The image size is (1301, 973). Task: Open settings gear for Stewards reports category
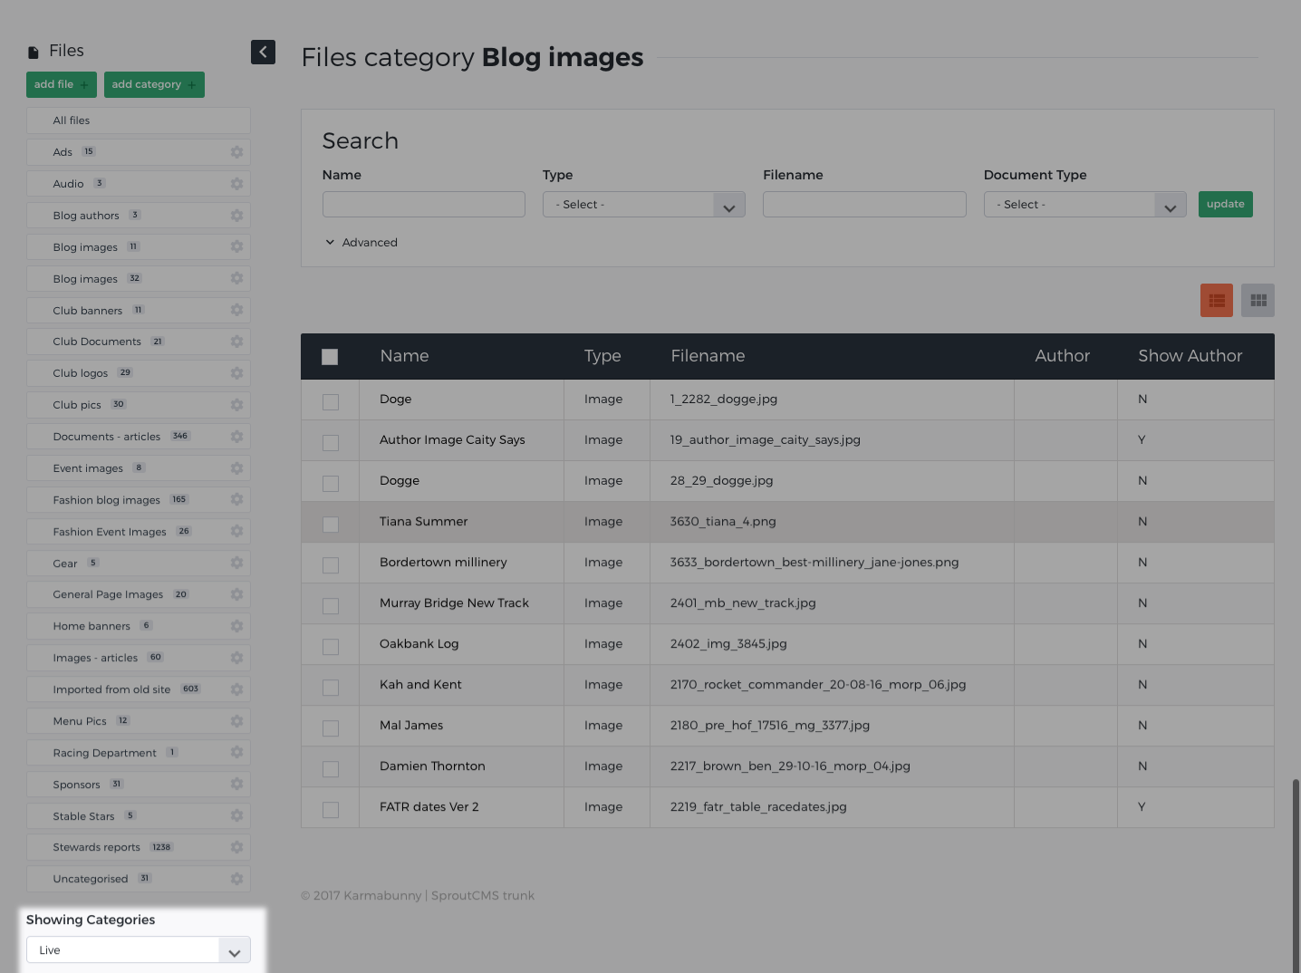236,847
